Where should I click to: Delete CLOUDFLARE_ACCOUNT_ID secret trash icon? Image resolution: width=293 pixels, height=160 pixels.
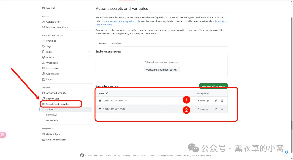point(222,101)
